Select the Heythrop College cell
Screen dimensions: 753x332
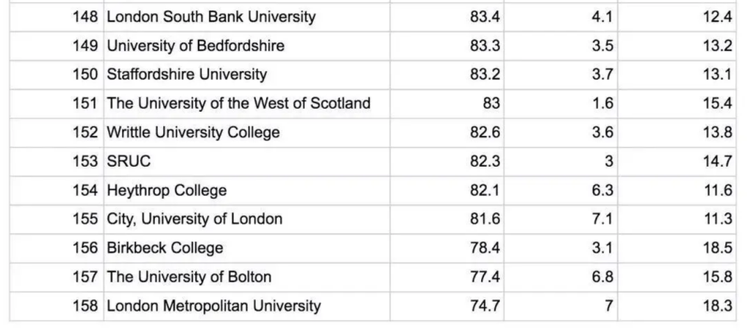247,190
